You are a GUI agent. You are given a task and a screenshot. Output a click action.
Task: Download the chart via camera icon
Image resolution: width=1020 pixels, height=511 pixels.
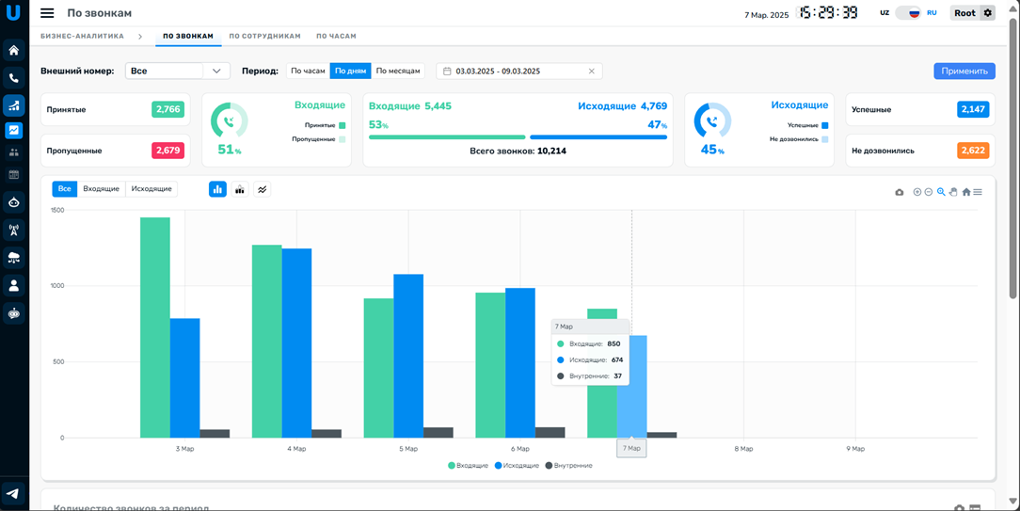coord(899,192)
